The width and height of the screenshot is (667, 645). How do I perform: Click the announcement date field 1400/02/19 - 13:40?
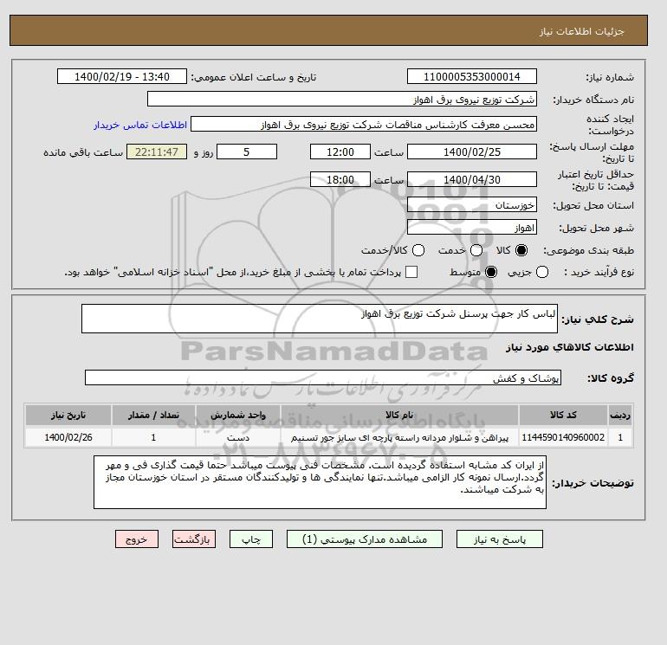point(121,76)
